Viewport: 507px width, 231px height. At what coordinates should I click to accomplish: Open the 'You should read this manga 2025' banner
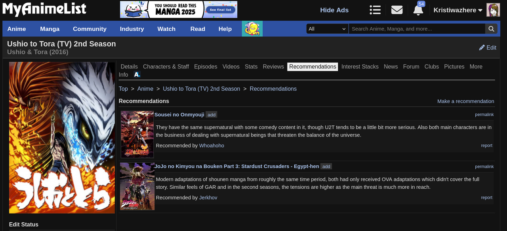pyautogui.click(x=179, y=9)
